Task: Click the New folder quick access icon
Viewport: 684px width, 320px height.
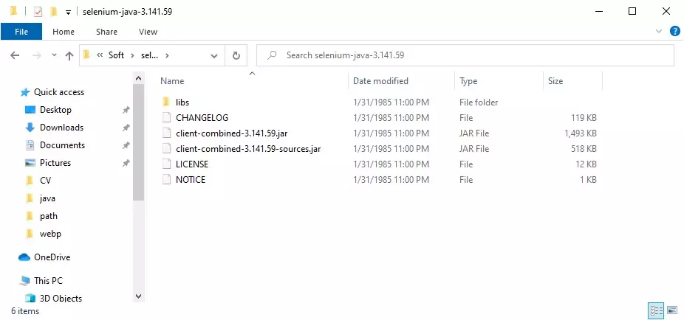Action: 53,12
